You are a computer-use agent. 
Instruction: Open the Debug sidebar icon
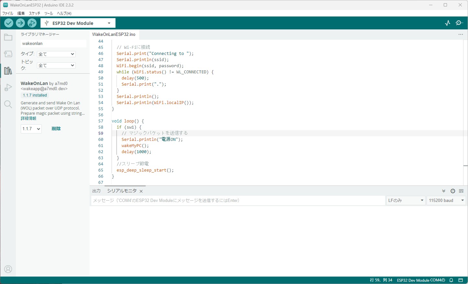click(x=8, y=88)
